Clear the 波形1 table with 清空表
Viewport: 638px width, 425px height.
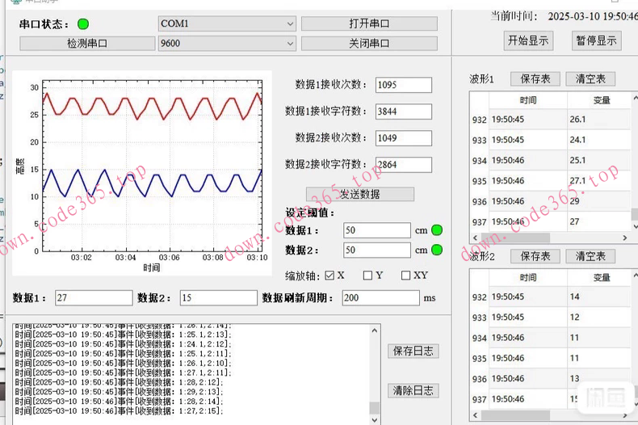(x=590, y=79)
